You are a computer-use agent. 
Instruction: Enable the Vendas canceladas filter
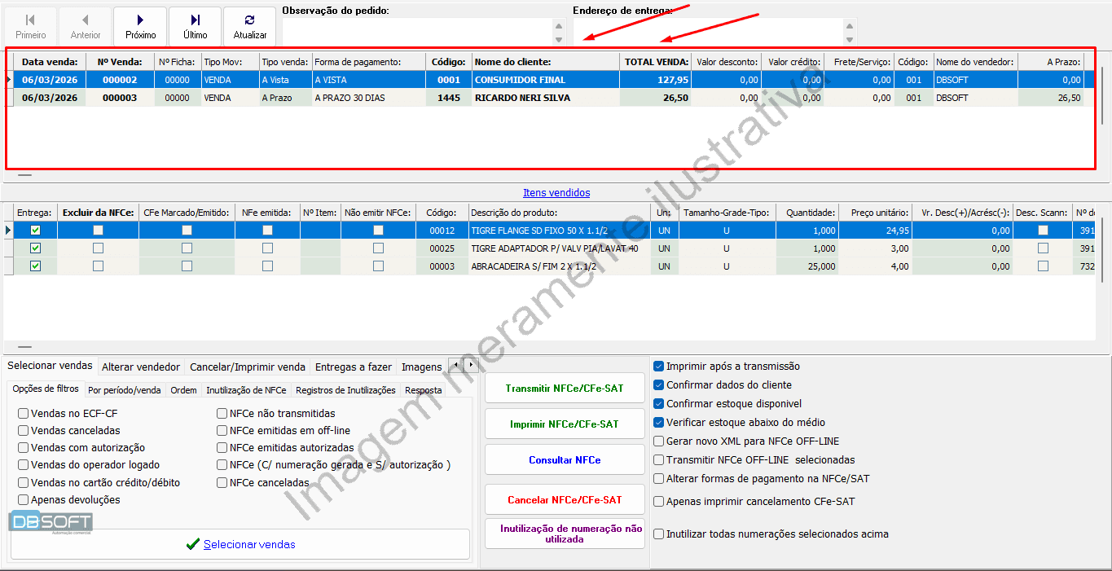[x=24, y=431]
